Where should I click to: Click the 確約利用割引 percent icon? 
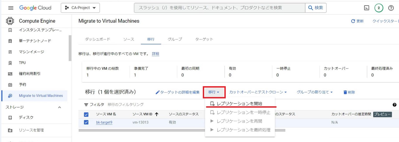[10, 74]
